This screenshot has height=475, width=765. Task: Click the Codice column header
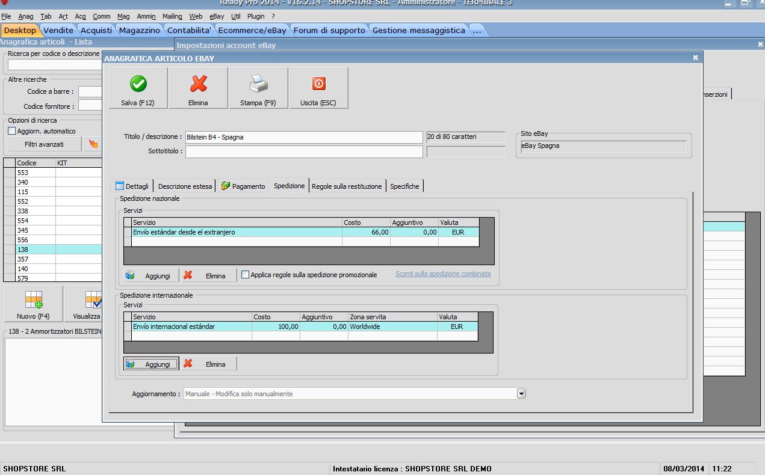35,163
